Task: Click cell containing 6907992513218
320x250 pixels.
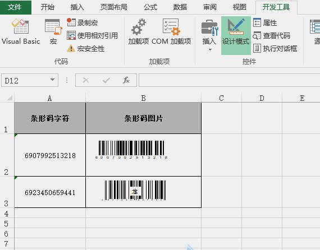Action: click(50, 155)
